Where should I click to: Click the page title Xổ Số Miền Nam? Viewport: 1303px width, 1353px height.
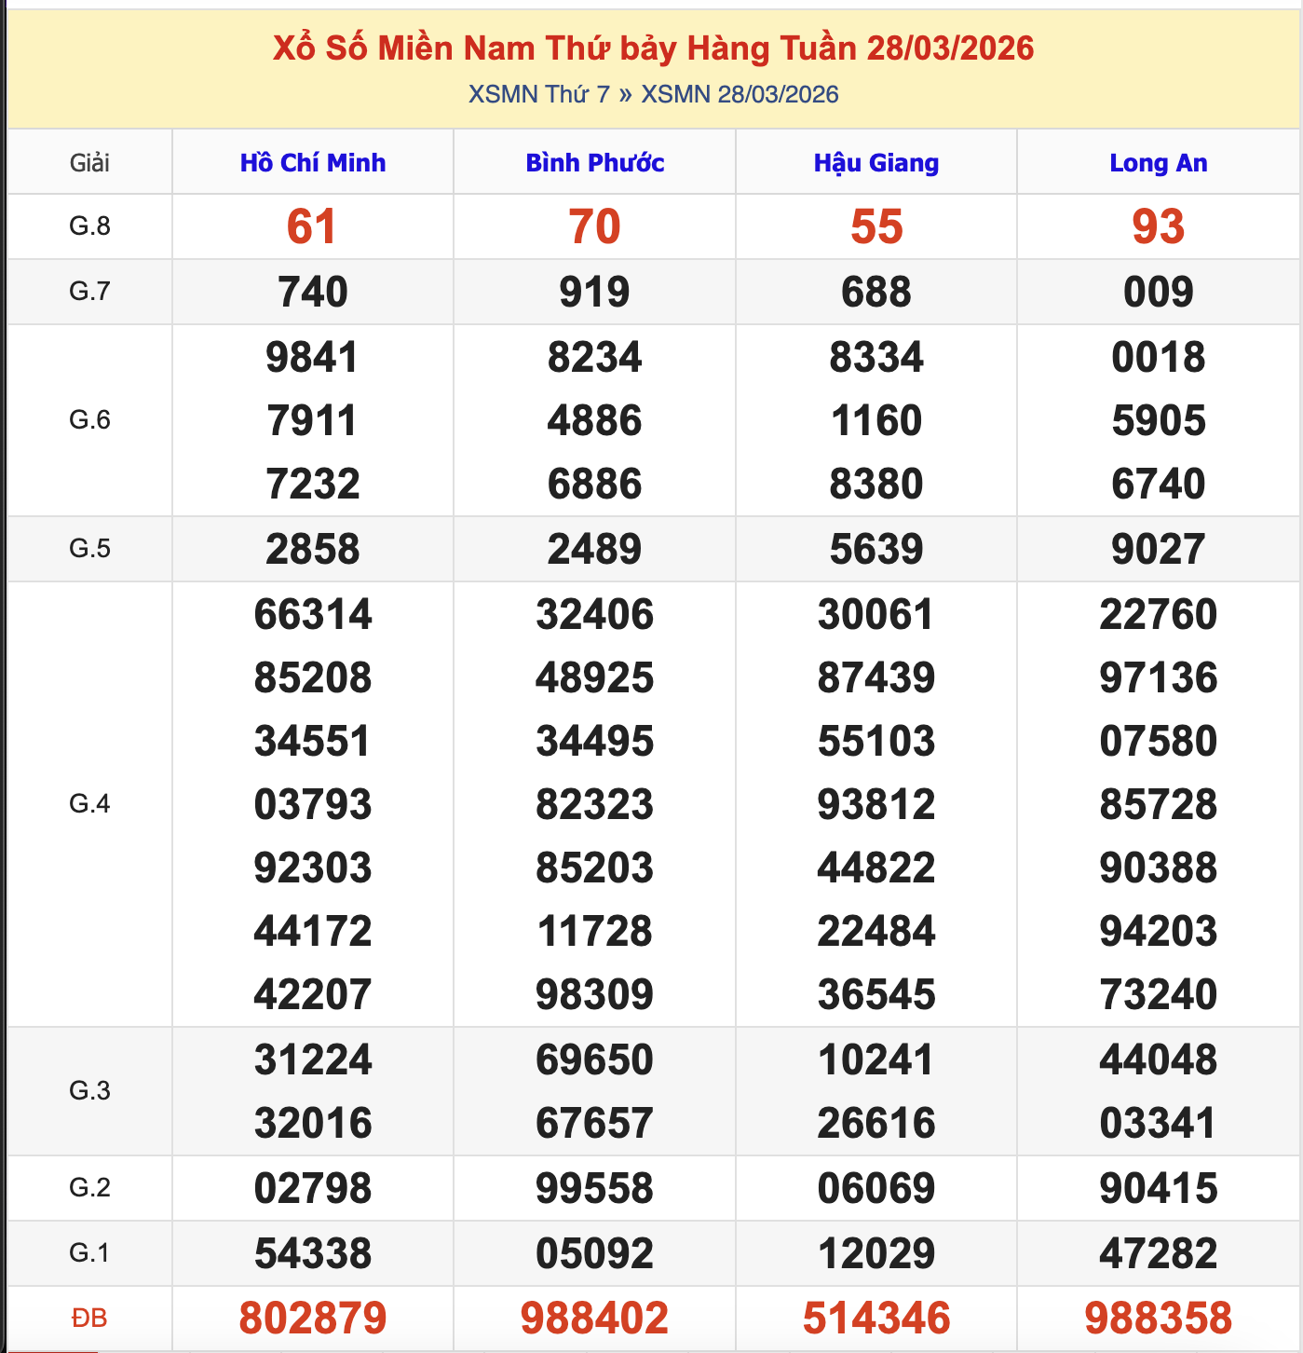click(x=652, y=50)
